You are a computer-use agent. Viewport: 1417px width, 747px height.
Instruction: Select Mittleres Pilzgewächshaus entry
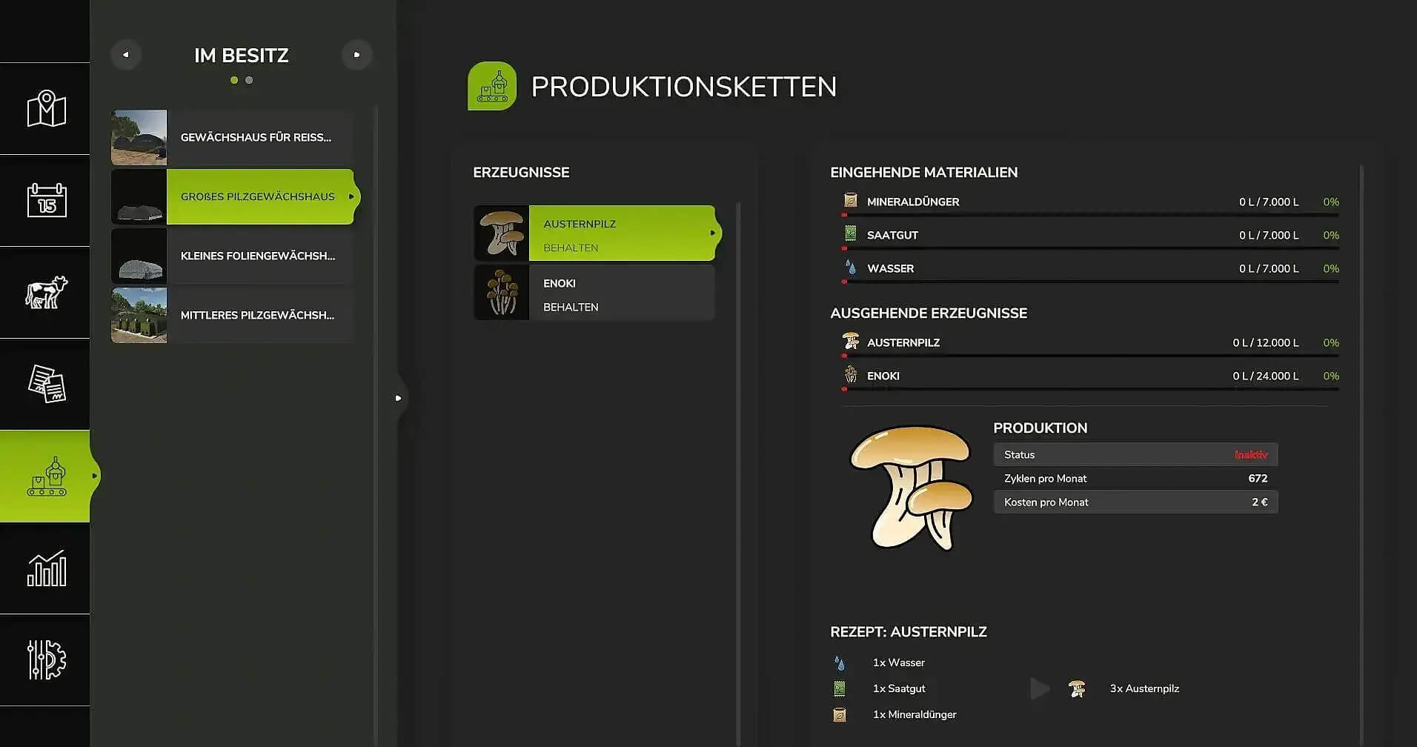257,315
